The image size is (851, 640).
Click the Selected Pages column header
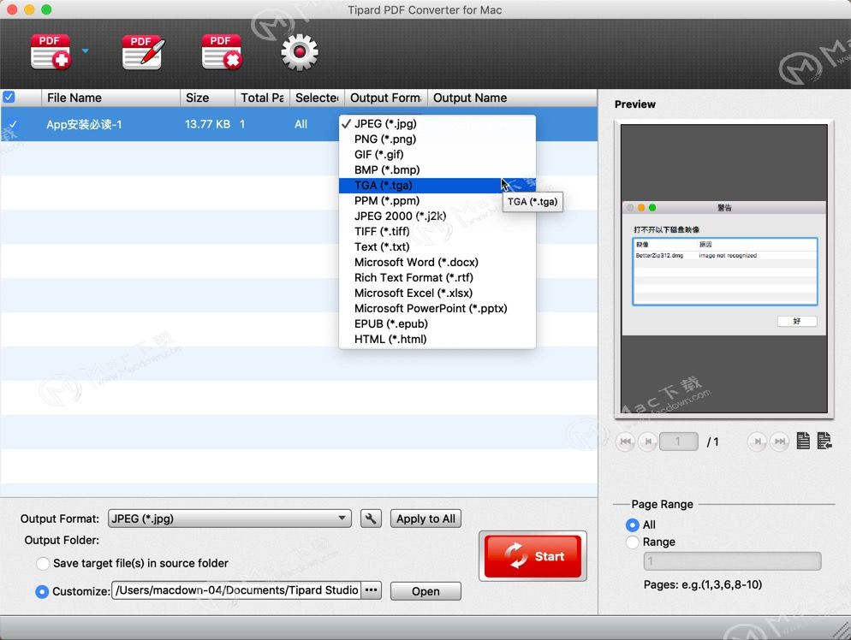click(x=317, y=98)
